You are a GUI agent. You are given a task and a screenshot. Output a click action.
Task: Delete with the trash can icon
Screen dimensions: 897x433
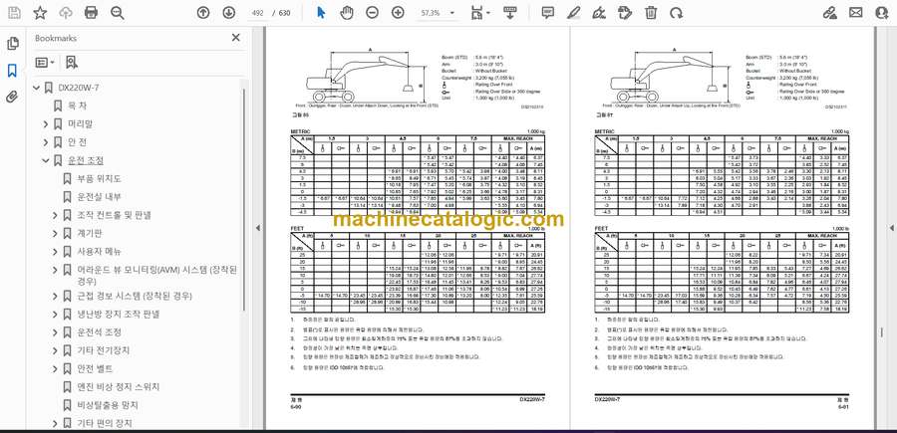click(651, 13)
